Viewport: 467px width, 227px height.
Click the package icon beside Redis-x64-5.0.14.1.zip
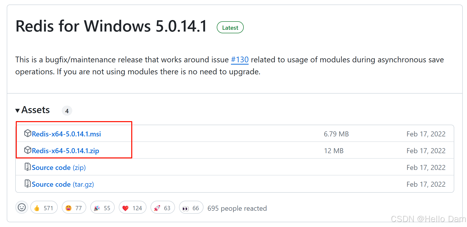point(27,150)
